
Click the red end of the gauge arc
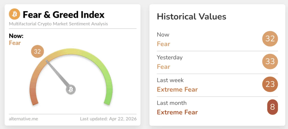tap(34, 100)
